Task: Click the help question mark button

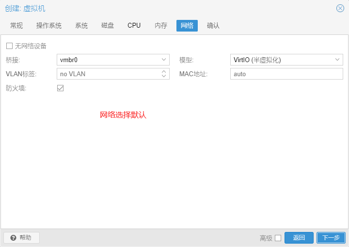Action: click(x=21, y=238)
